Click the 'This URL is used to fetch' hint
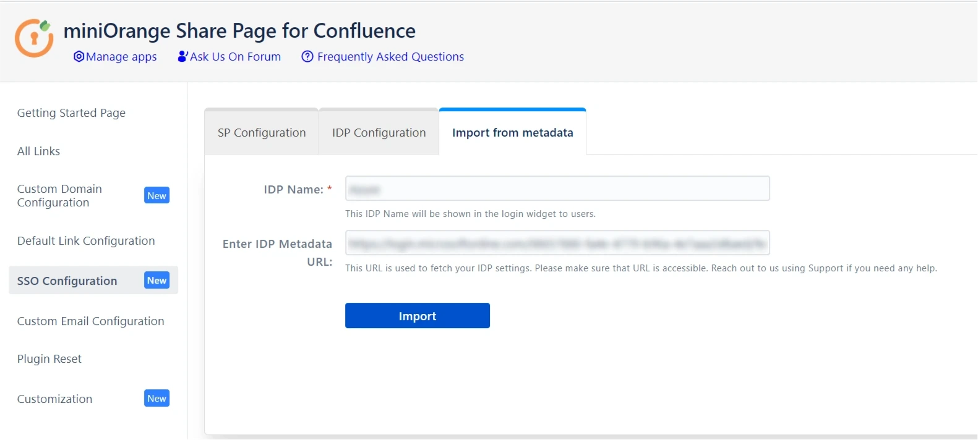Screen dimensions: 978x440 pyautogui.click(x=641, y=268)
